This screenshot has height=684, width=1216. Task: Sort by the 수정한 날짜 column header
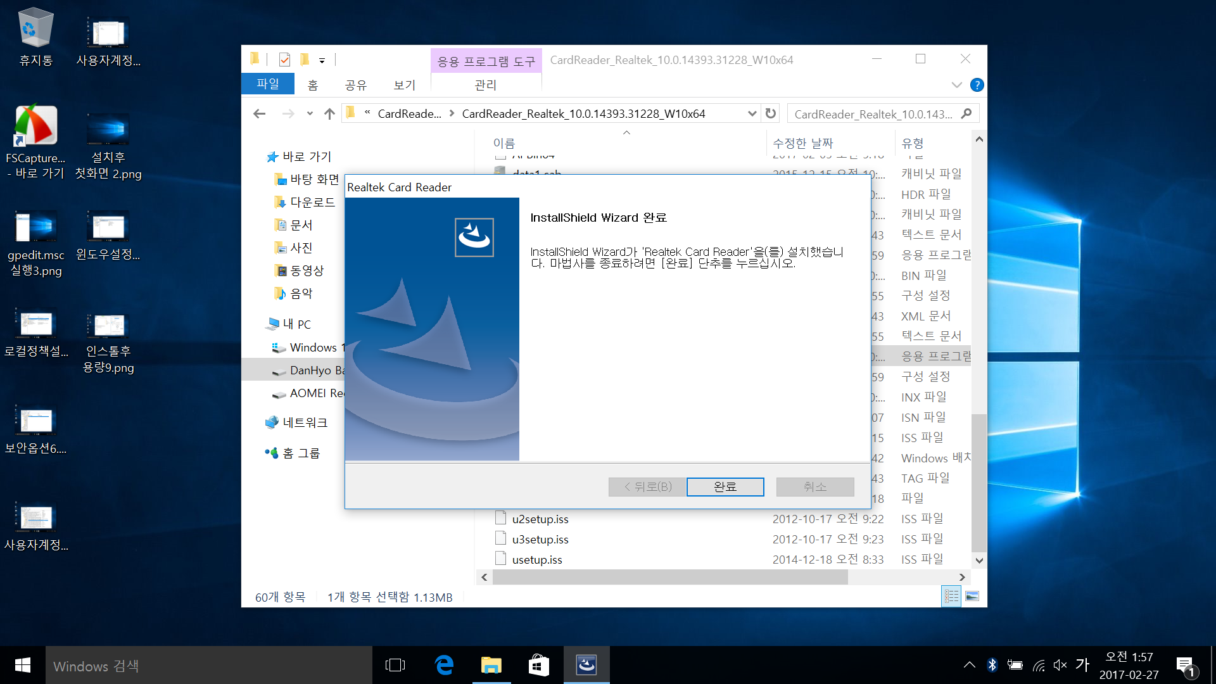coord(803,143)
